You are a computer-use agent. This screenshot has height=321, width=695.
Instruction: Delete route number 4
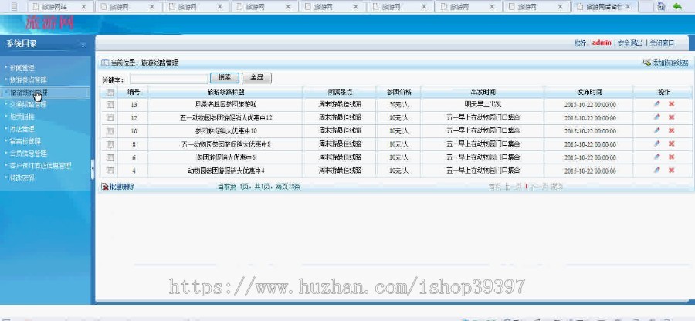tap(672, 171)
